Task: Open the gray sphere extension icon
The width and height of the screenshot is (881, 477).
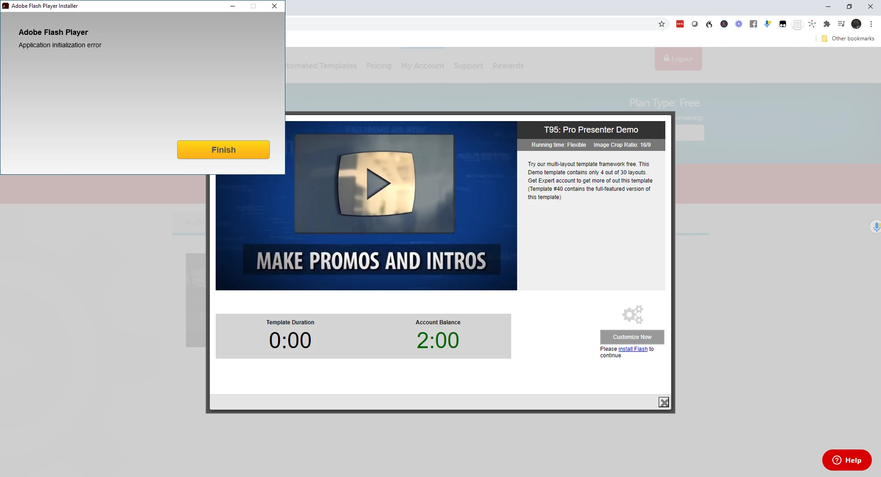Action: (695, 24)
